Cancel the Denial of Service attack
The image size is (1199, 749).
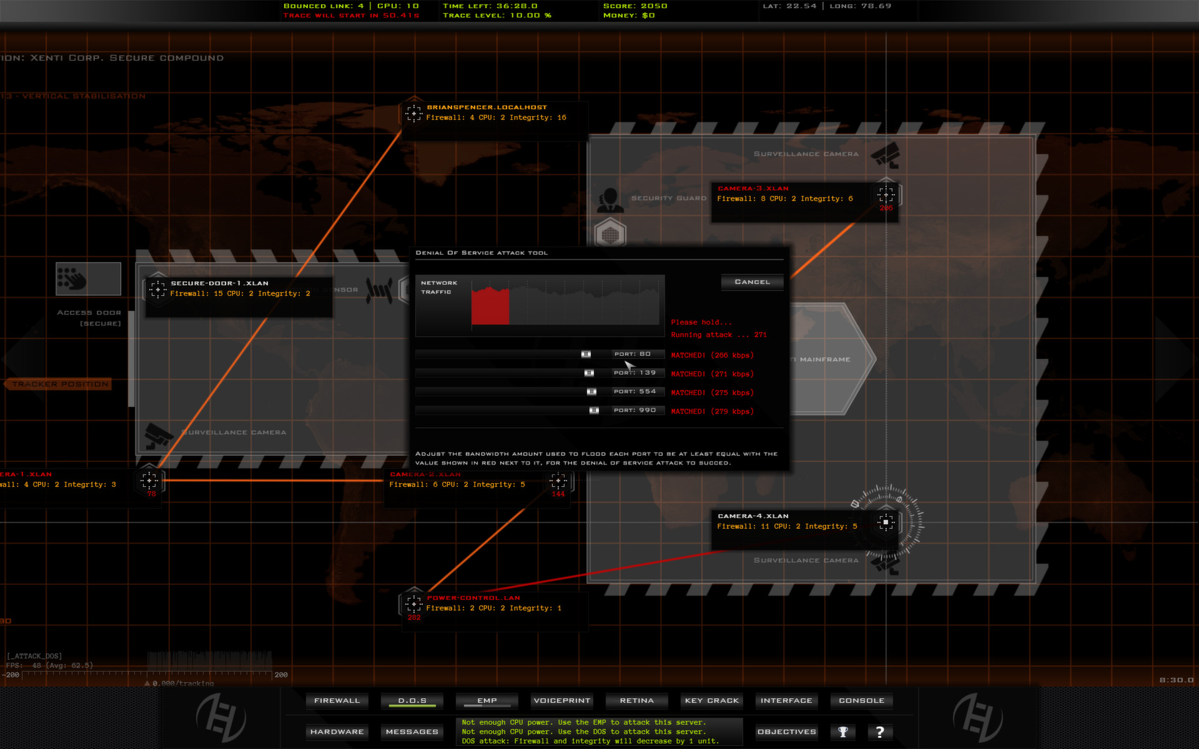click(x=751, y=282)
